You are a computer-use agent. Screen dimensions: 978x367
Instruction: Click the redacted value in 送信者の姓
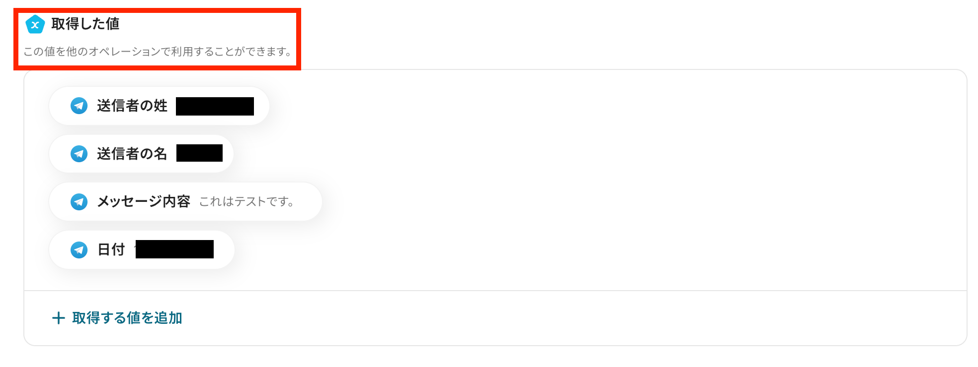(215, 106)
